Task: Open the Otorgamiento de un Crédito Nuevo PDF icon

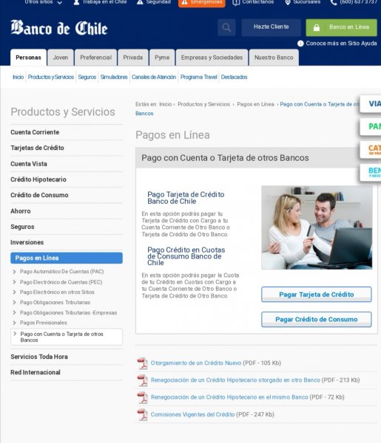Action: [x=142, y=363]
